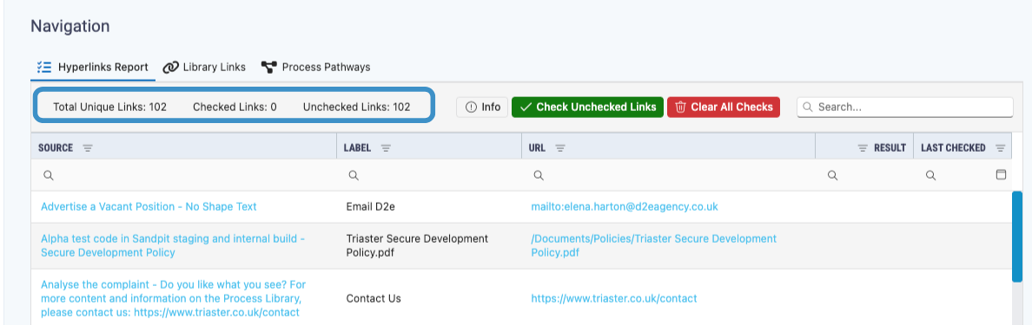Open the RESULT column filter menu icon

point(863,148)
